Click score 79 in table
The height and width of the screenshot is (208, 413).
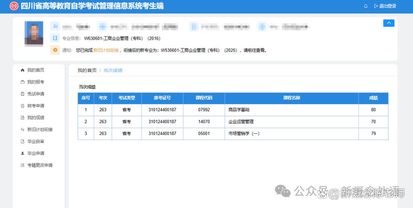coord(373,133)
